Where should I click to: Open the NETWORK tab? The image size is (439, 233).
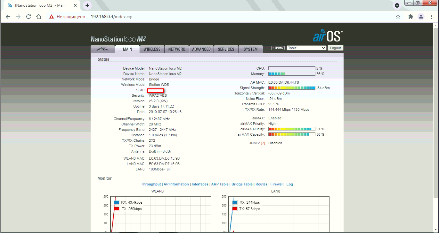point(177,49)
